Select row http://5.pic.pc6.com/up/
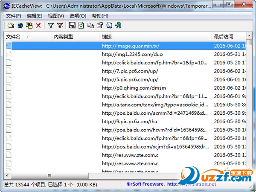 click(x=125, y=79)
